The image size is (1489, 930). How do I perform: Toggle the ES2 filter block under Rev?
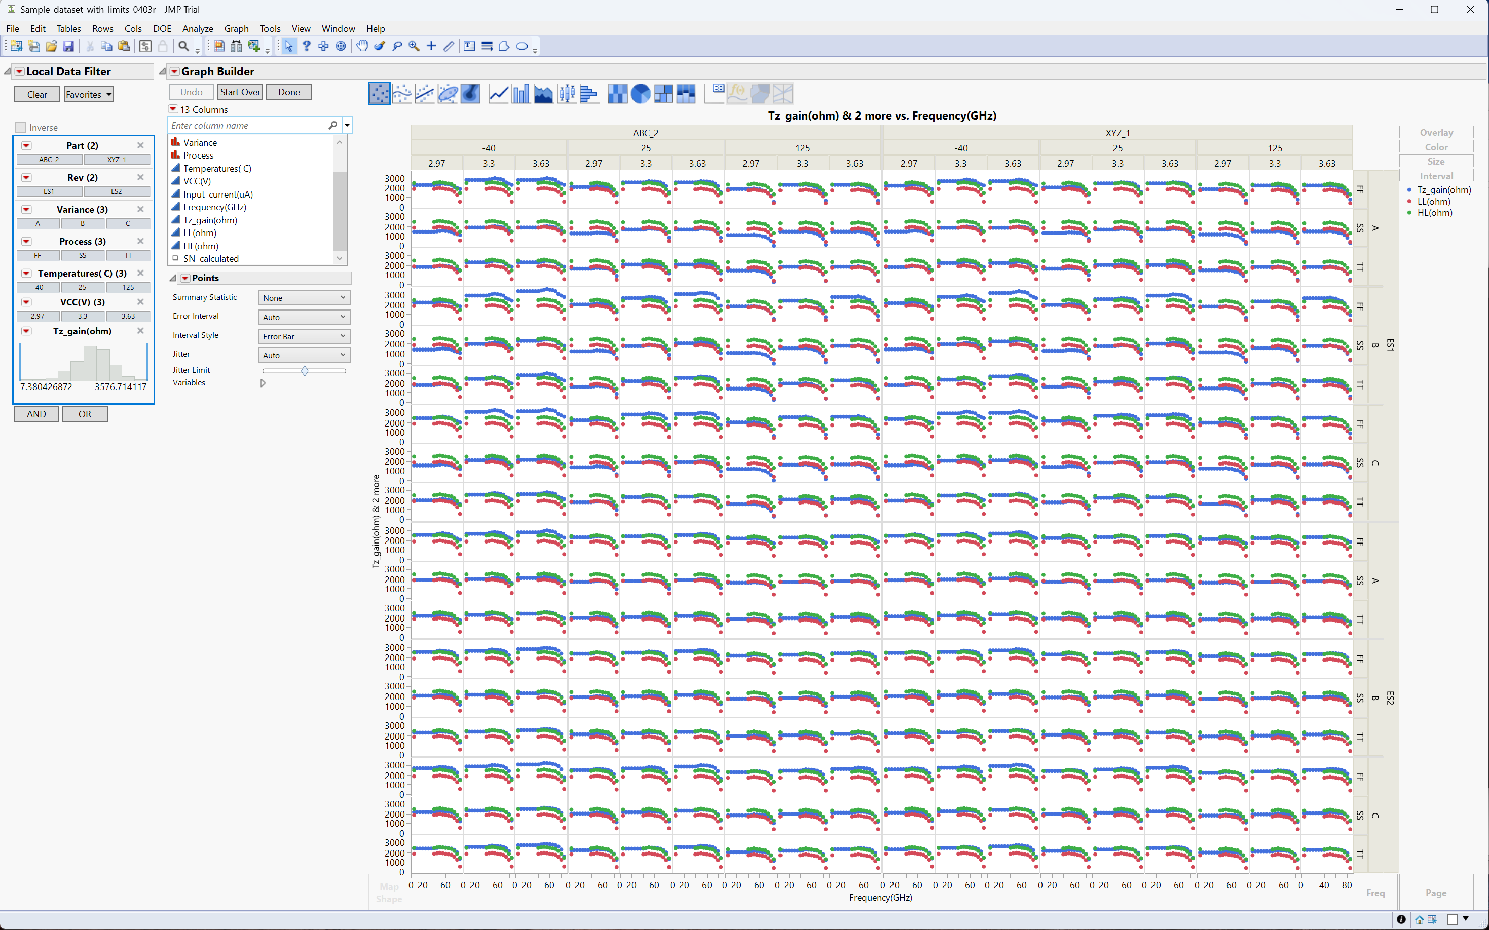[116, 191]
